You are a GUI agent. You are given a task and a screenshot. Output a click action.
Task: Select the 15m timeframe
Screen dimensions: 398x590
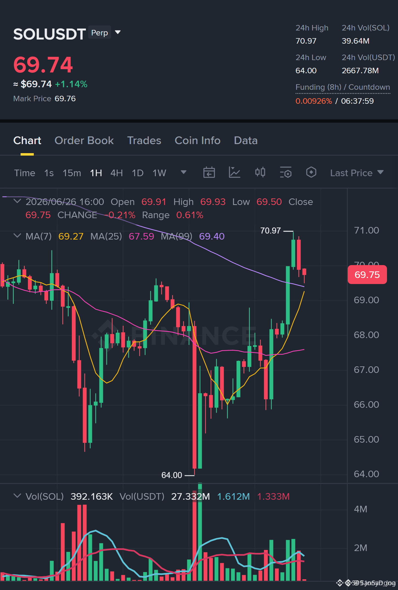(x=72, y=173)
